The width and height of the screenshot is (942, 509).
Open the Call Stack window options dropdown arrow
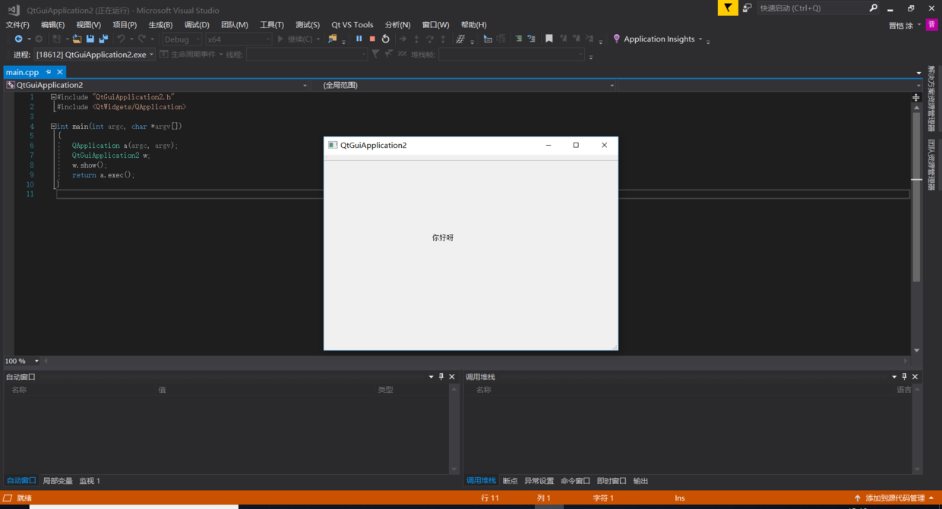click(894, 376)
